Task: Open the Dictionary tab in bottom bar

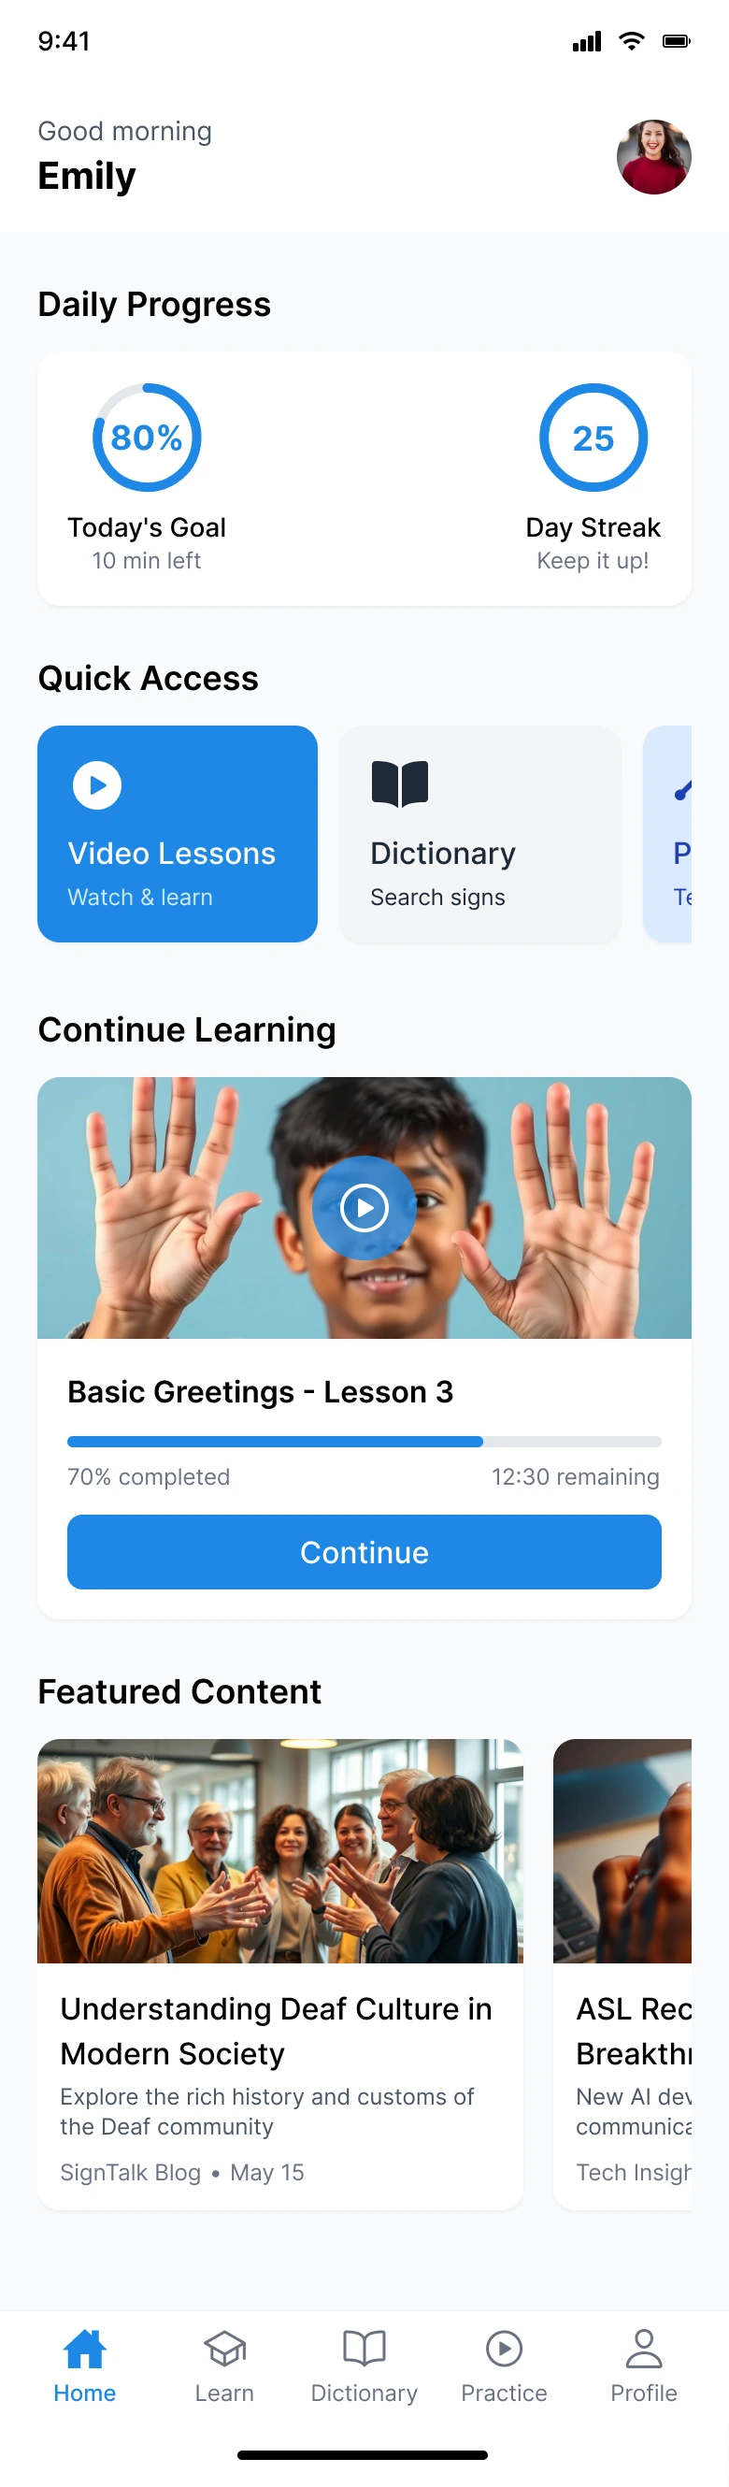Action: 364,2365
